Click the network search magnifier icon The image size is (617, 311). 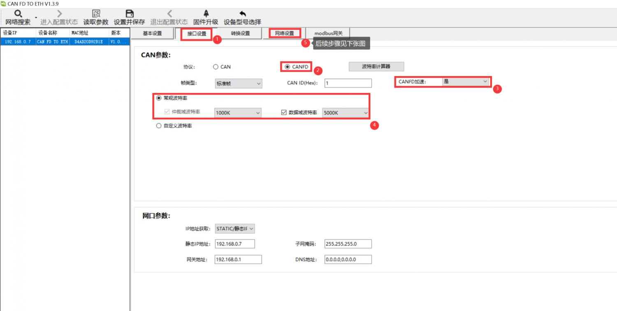(x=18, y=14)
